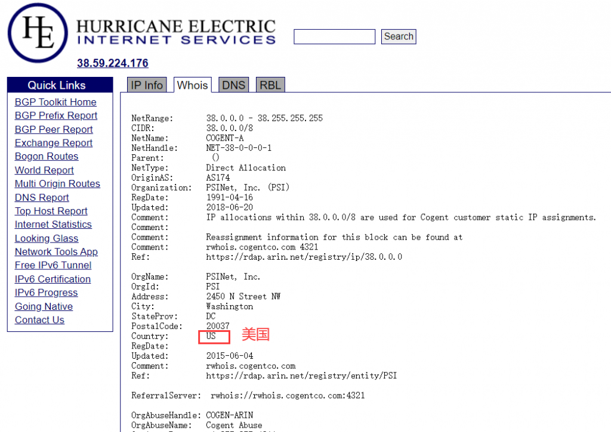Click the rdap.arin.net/registry/ip/38.0.0.0 URL

(x=304, y=257)
